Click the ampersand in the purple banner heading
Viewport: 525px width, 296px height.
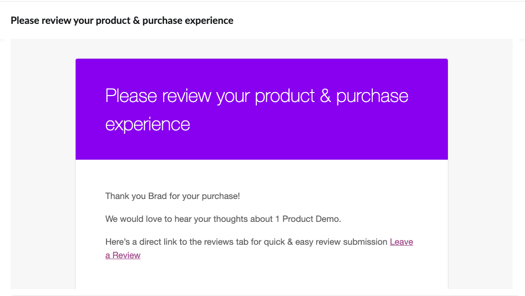tap(325, 96)
